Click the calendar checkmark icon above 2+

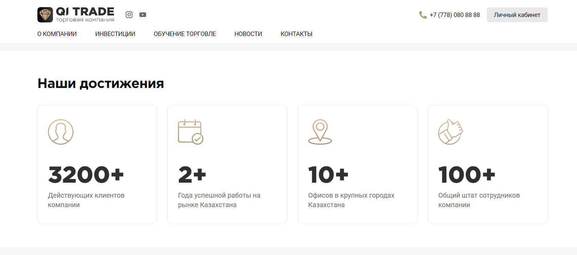tap(191, 132)
